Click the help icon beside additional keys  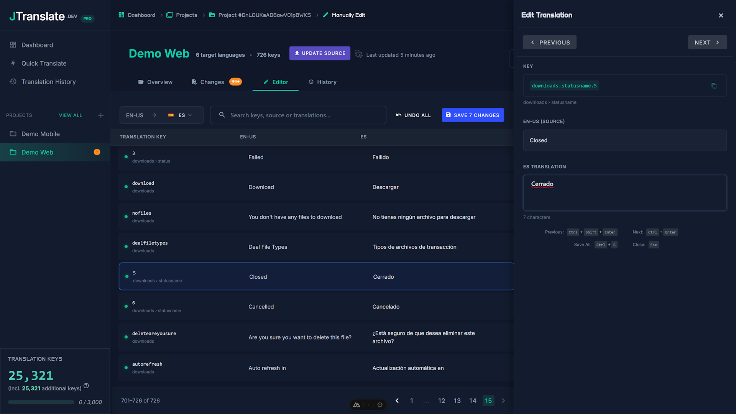point(86,386)
